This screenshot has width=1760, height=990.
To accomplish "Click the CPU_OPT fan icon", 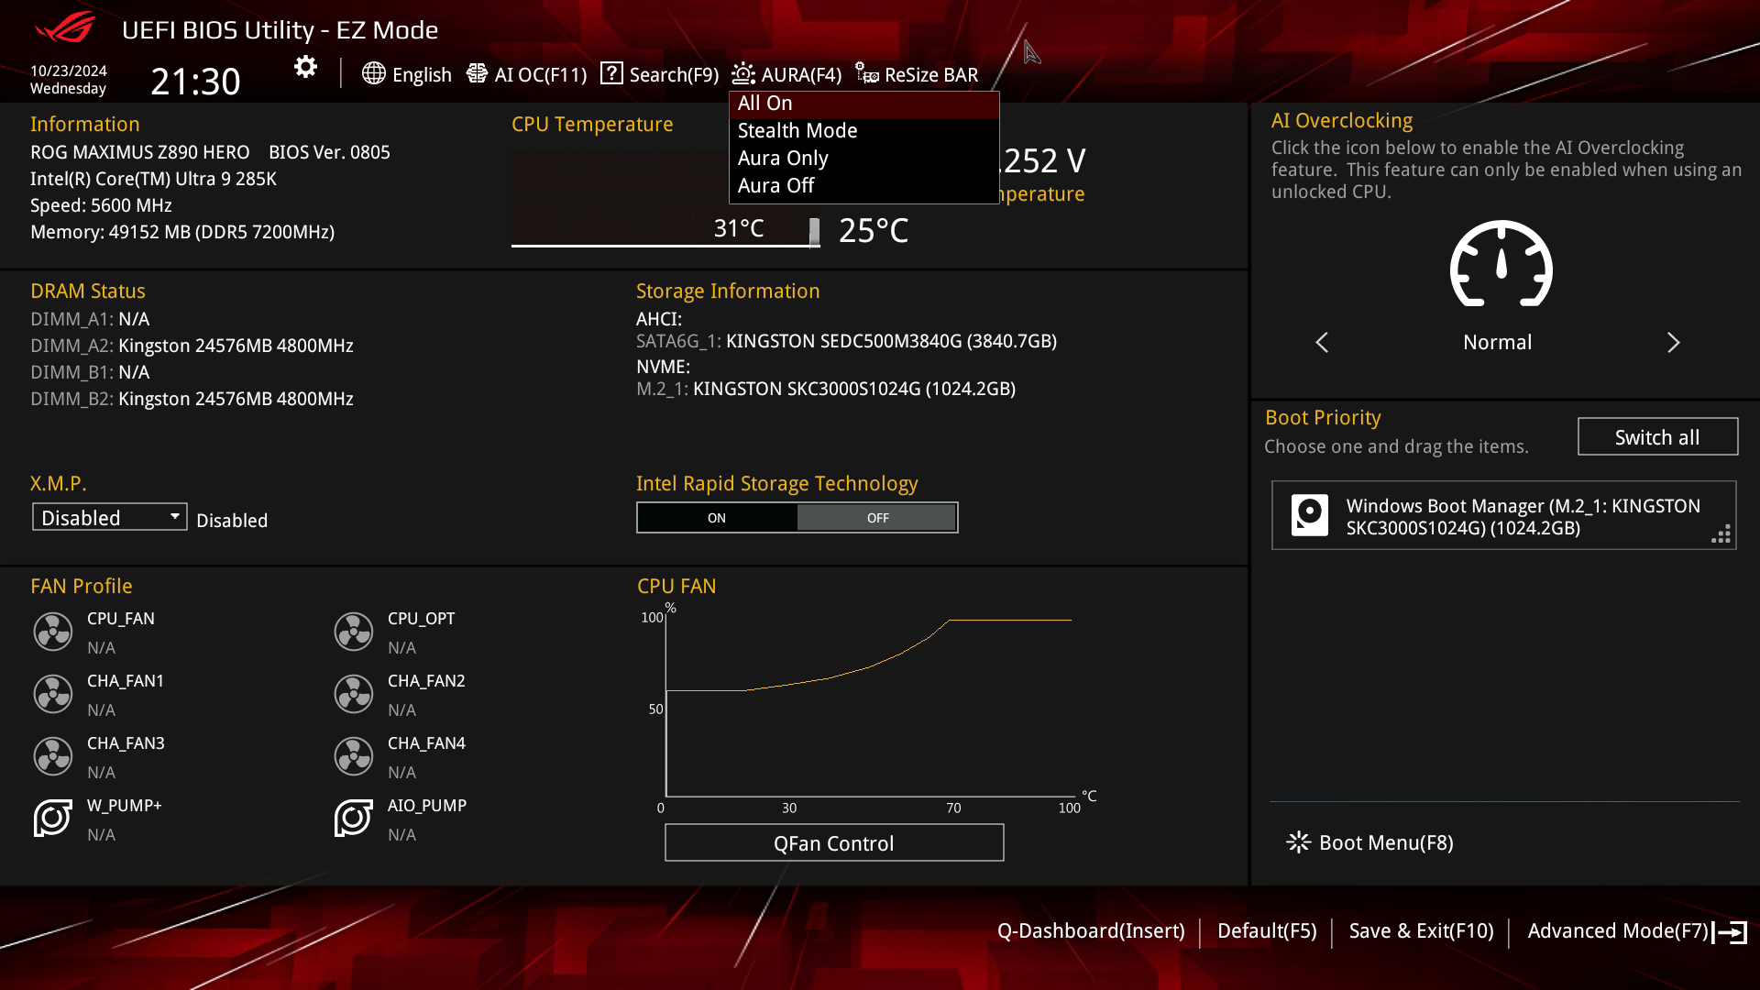I will 354,632.
